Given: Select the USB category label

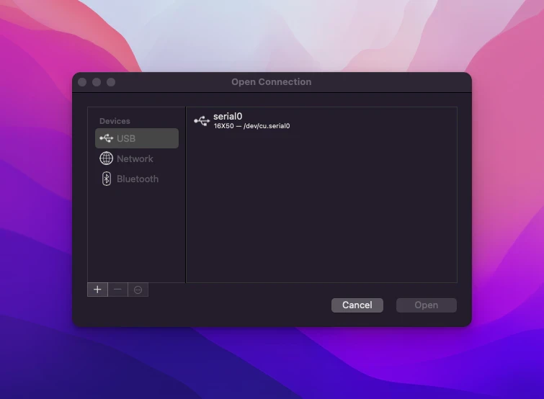Looking at the screenshot, I should [x=126, y=138].
